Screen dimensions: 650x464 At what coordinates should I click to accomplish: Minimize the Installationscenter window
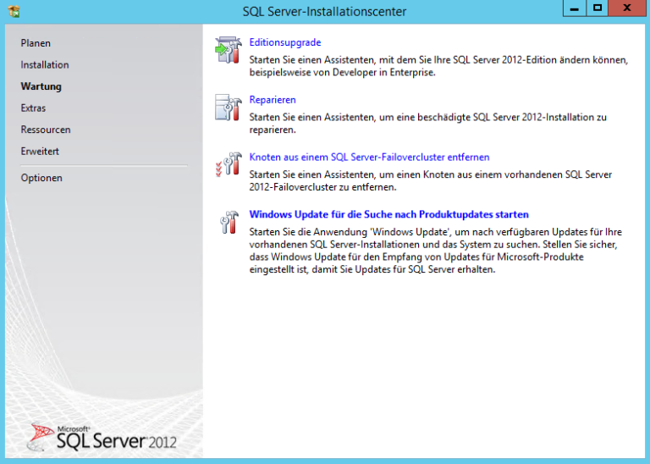(574, 8)
